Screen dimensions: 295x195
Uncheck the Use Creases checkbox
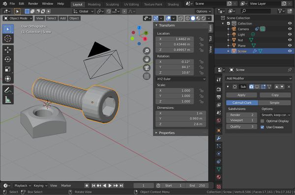tap(262, 127)
